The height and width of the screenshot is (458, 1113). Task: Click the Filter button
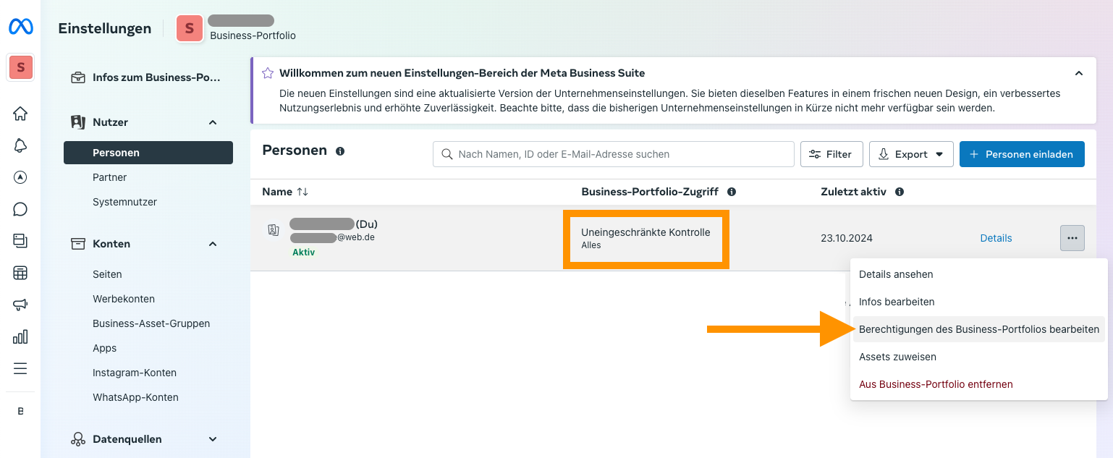pos(831,154)
